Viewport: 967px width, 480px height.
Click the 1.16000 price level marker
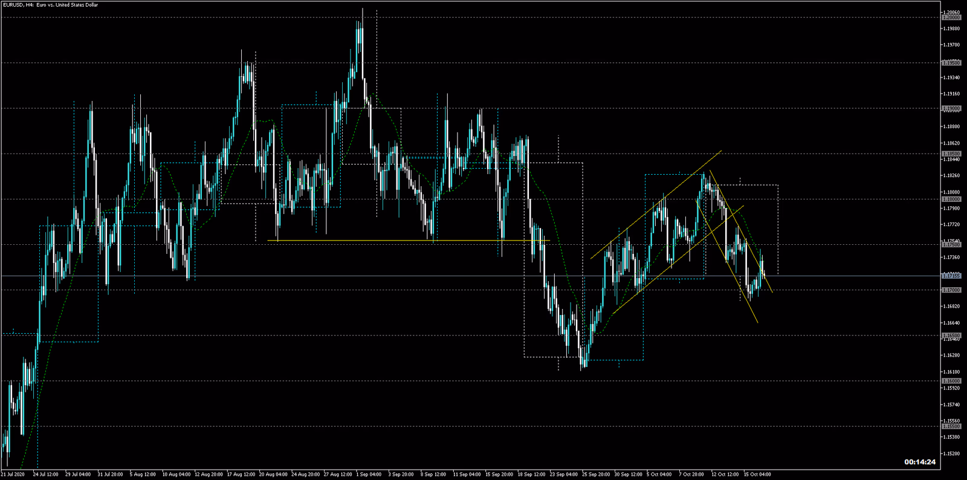click(x=951, y=381)
